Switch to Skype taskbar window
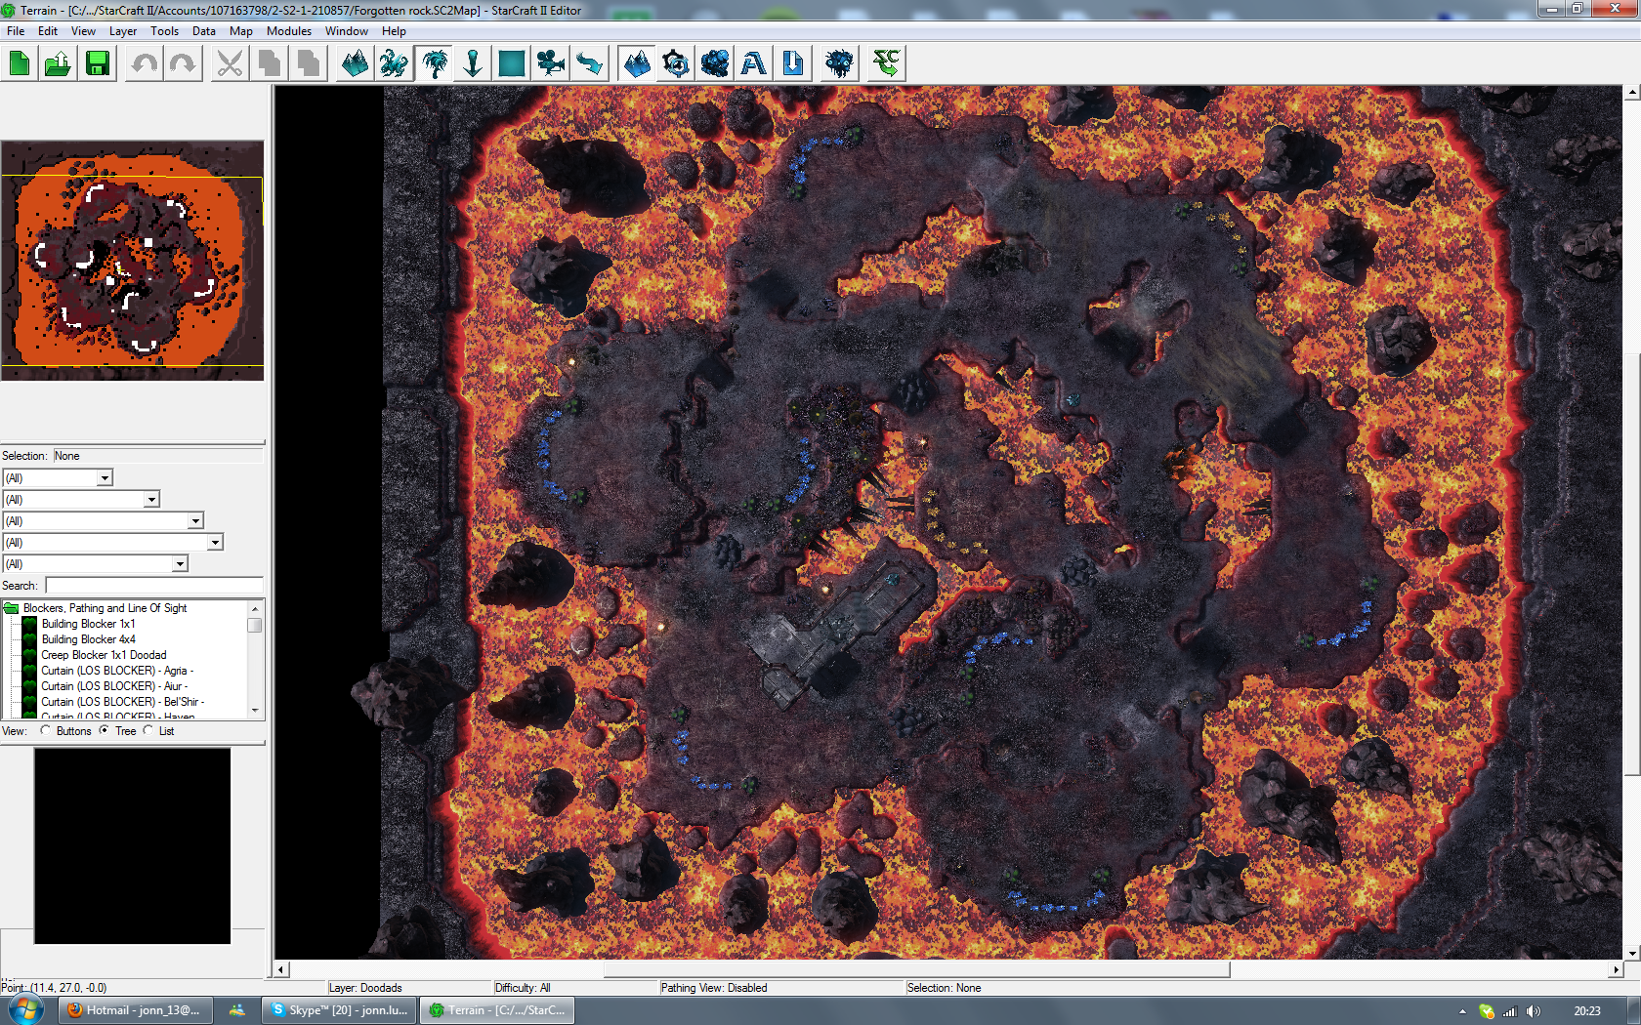The width and height of the screenshot is (1641, 1025). coord(340,1010)
